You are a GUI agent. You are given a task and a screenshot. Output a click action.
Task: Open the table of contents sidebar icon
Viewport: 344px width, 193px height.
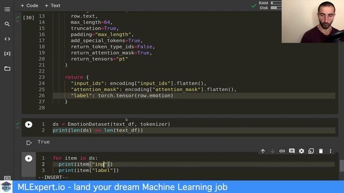pyautogui.click(x=7, y=10)
